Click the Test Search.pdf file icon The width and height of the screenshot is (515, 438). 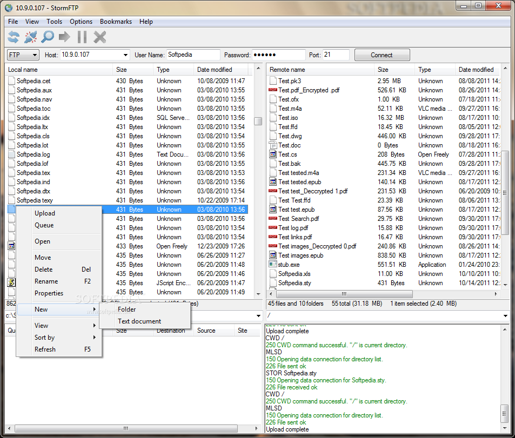pyautogui.click(x=272, y=218)
